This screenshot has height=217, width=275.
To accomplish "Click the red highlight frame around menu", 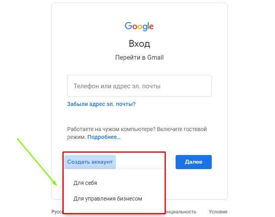I will tap(114, 183).
